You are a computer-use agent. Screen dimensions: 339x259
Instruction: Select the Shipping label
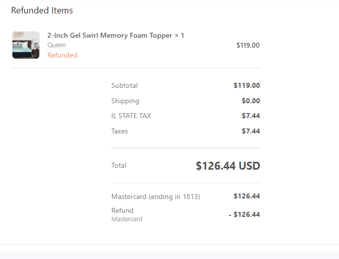125,101
